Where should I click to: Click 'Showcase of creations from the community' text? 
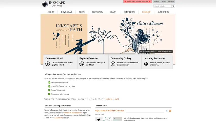(128, 64)
